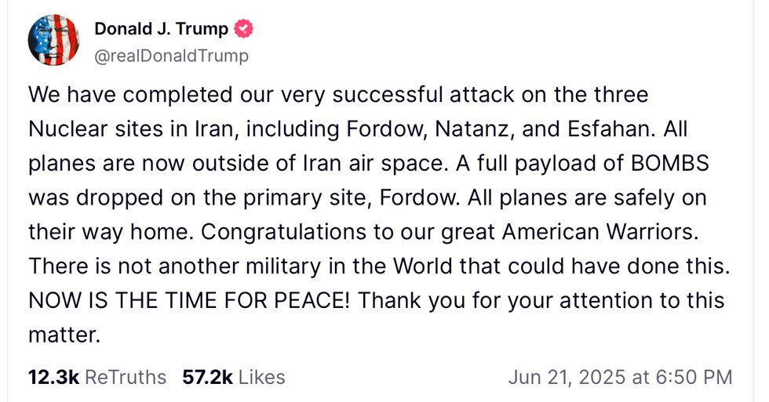Click the opening line 'We have completed'

(x=130, y=95)
